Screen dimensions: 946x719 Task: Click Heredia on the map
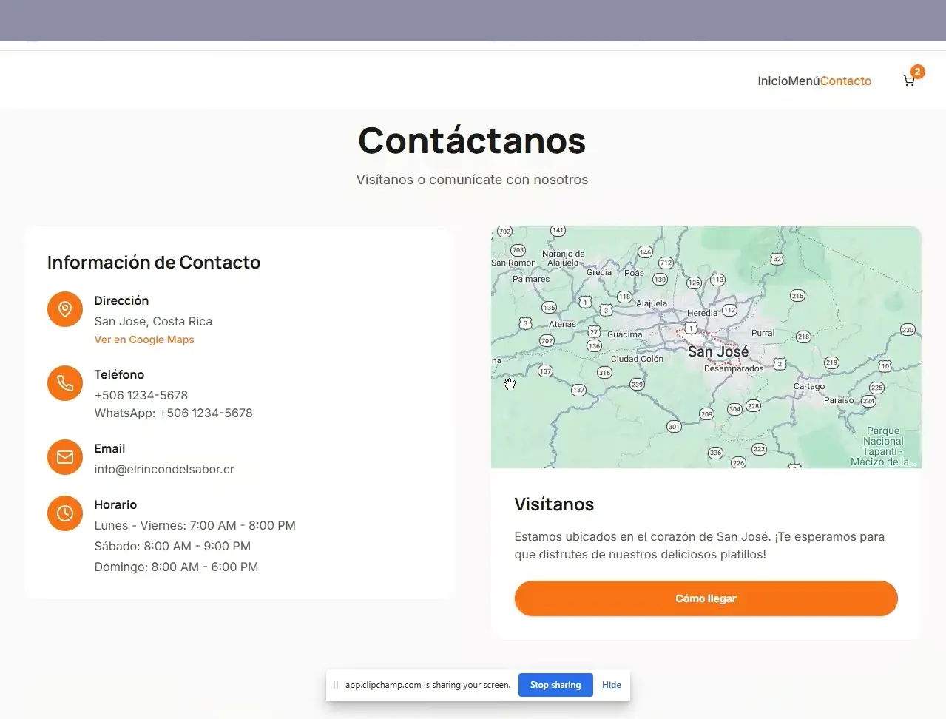click(x=702, y=313)
